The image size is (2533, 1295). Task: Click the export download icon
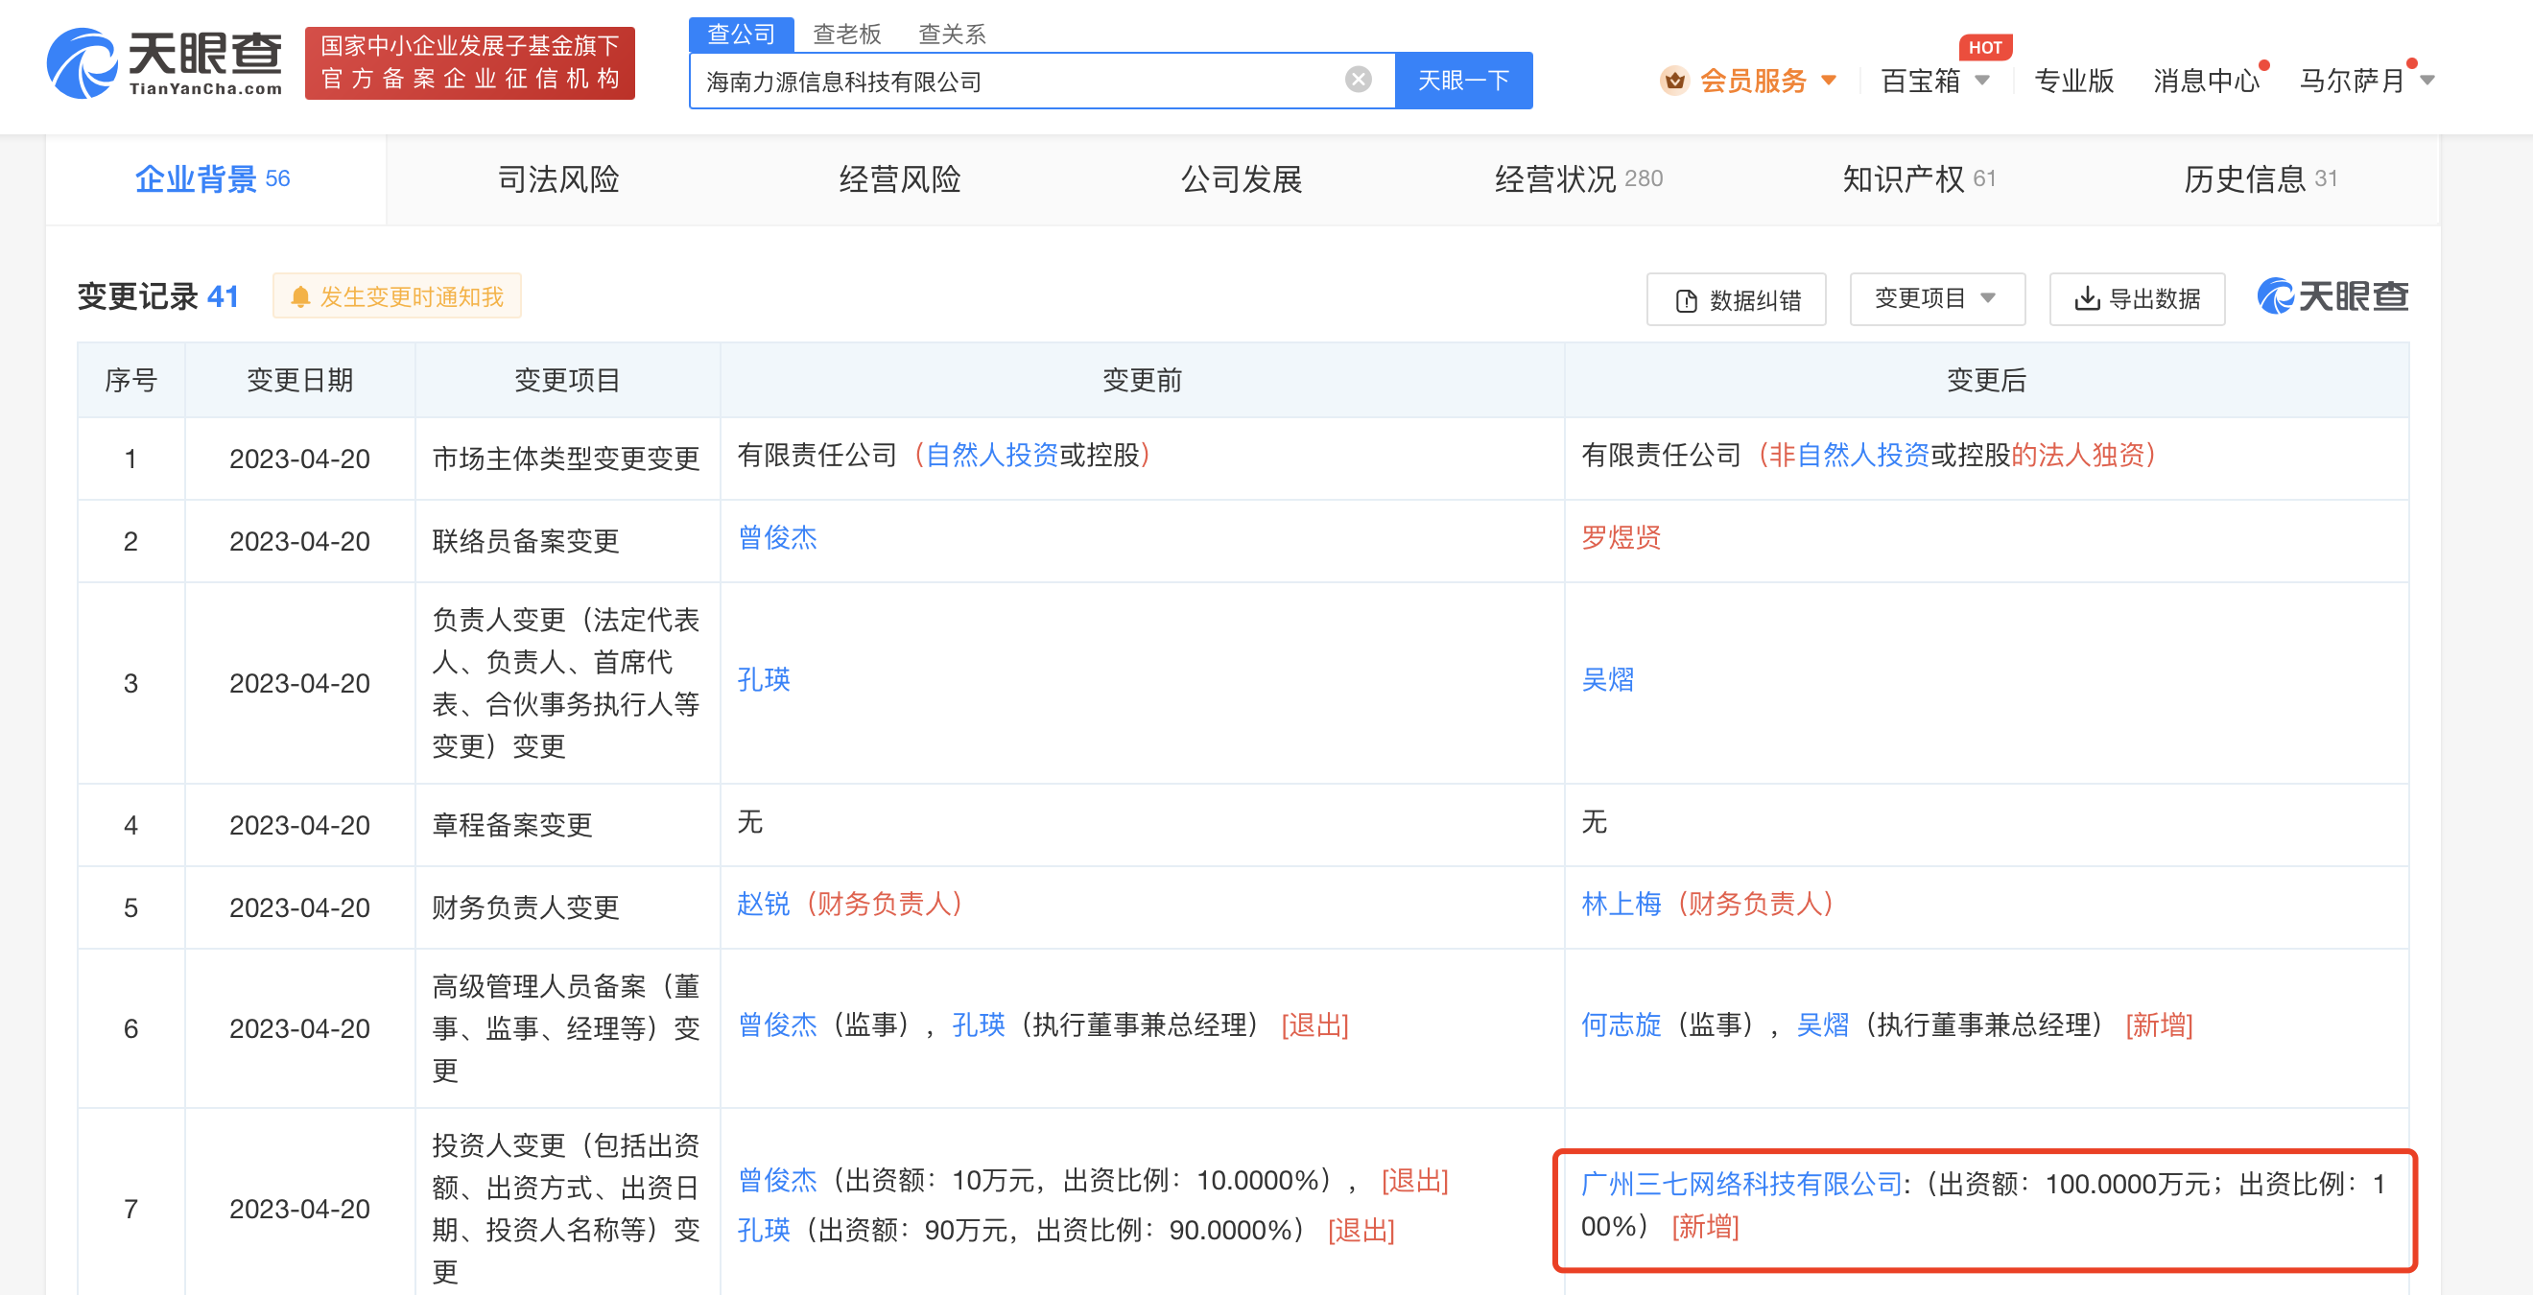[2087, 298]
